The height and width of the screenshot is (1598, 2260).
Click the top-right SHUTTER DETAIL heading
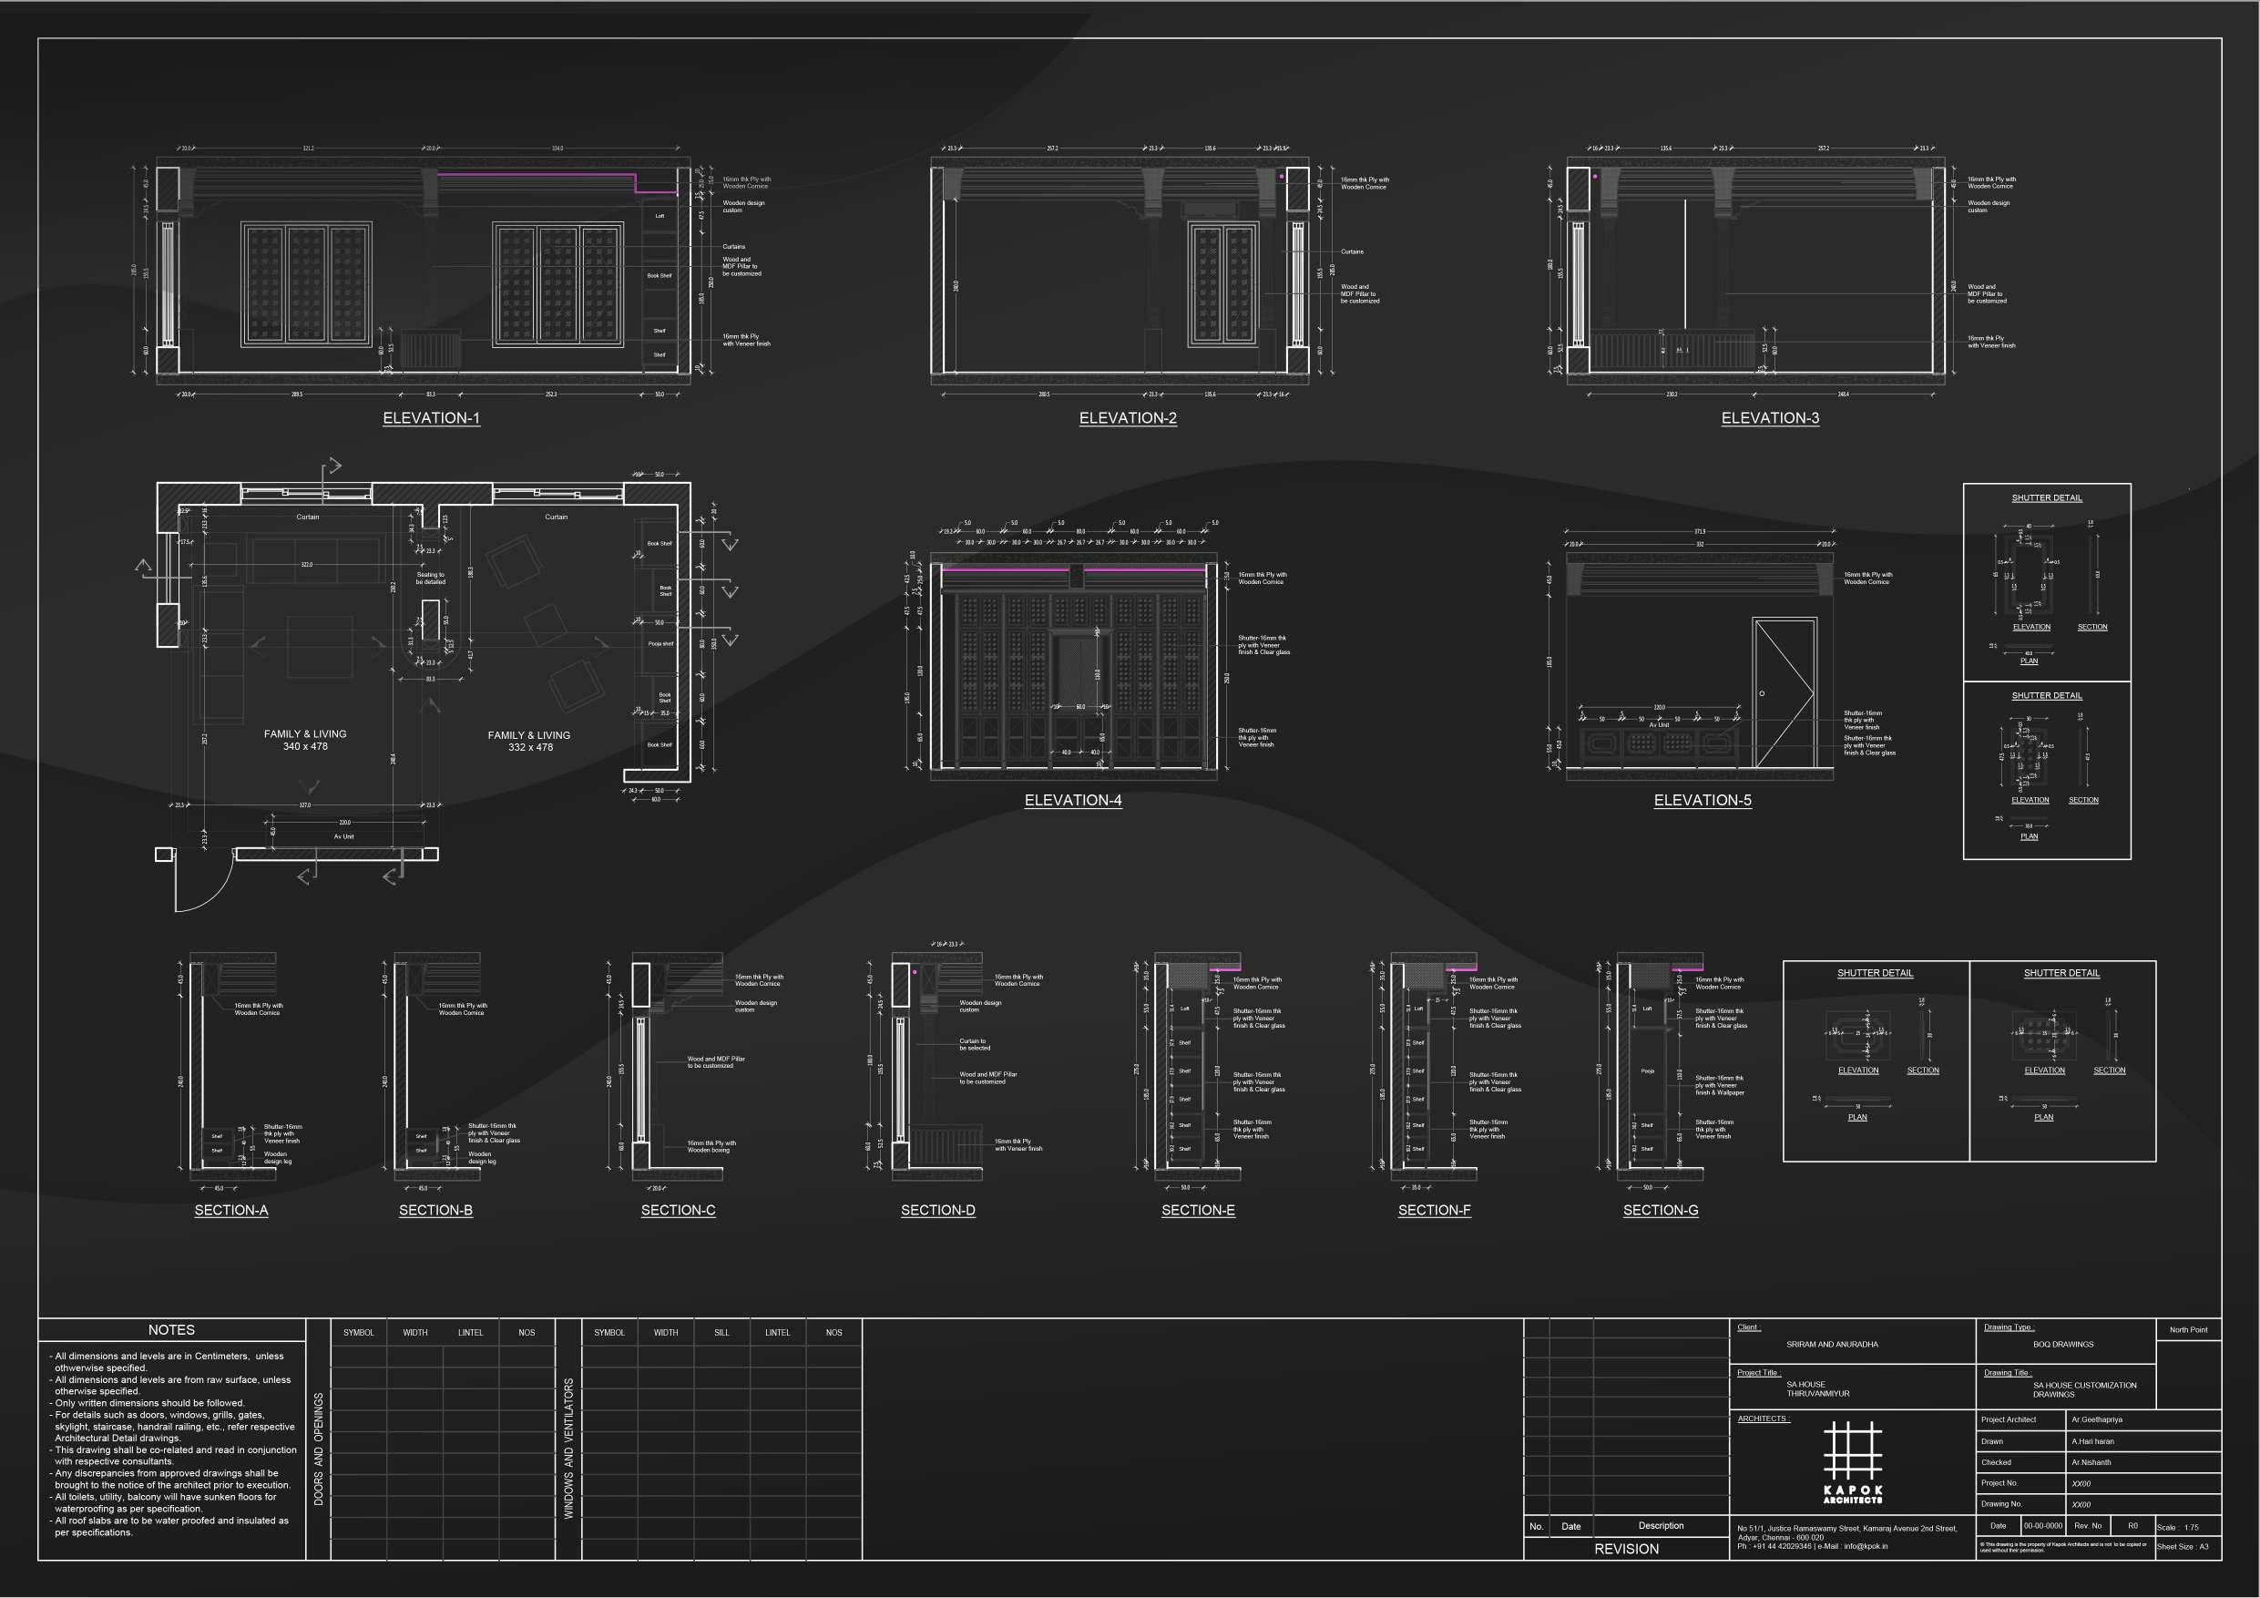[x=2047, y=498]
